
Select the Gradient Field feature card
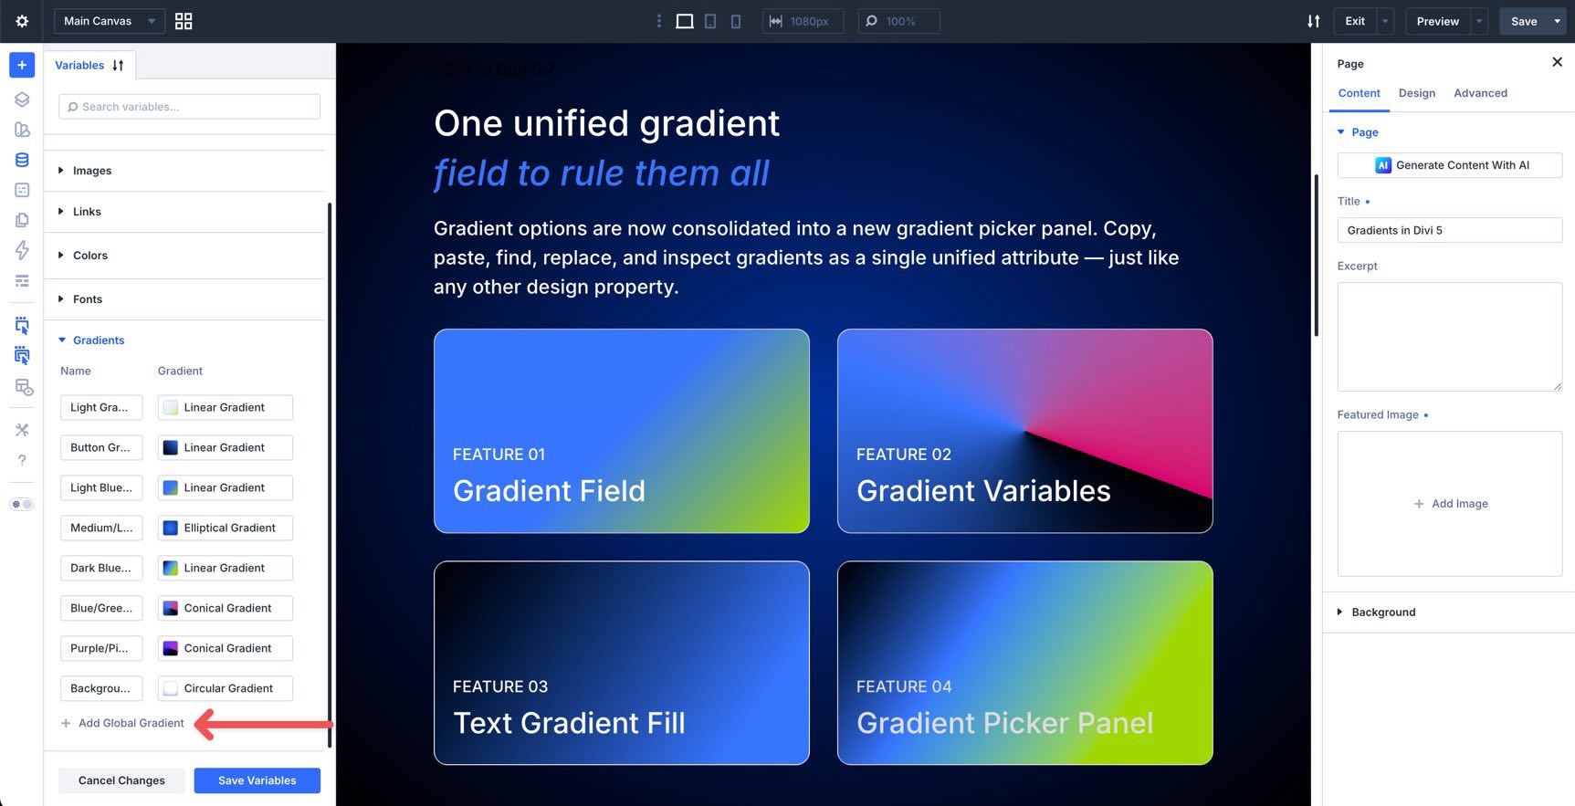click(x=622, y=431)
